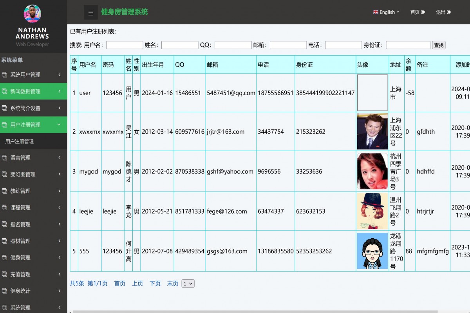Click the avatar photo of user 555
The height and width of the screenshot is (313, 470).
tap(372, 251)
